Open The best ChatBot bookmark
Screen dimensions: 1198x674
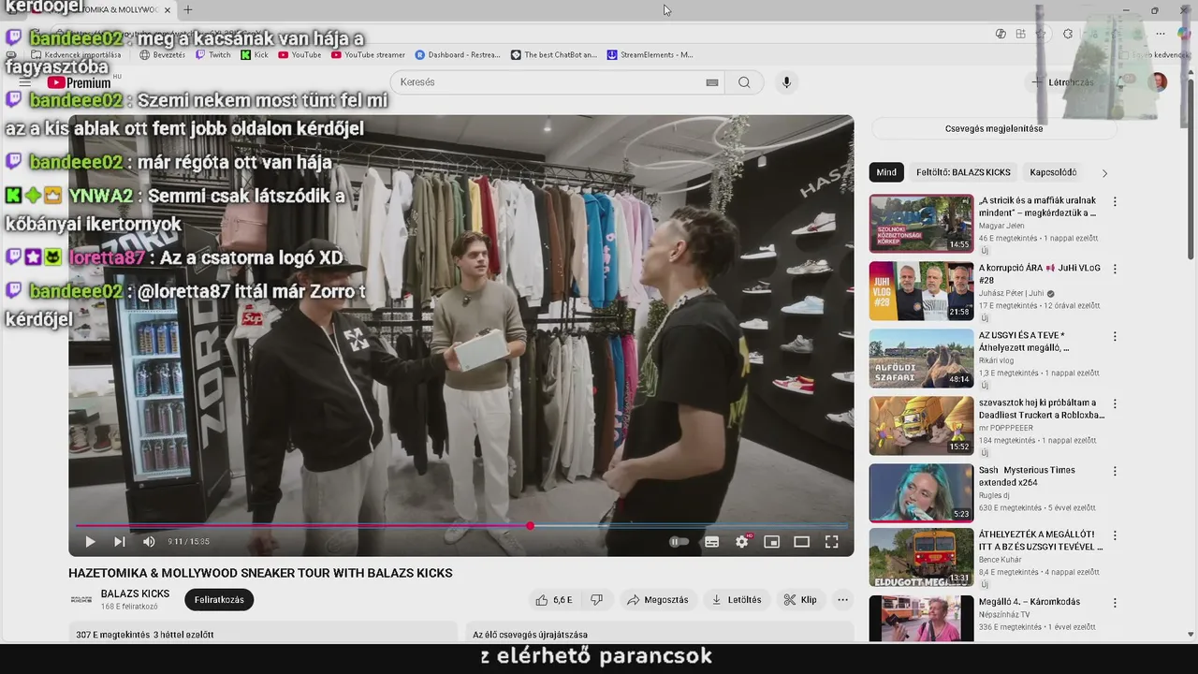pyautogui.click(x=554, y=54)
